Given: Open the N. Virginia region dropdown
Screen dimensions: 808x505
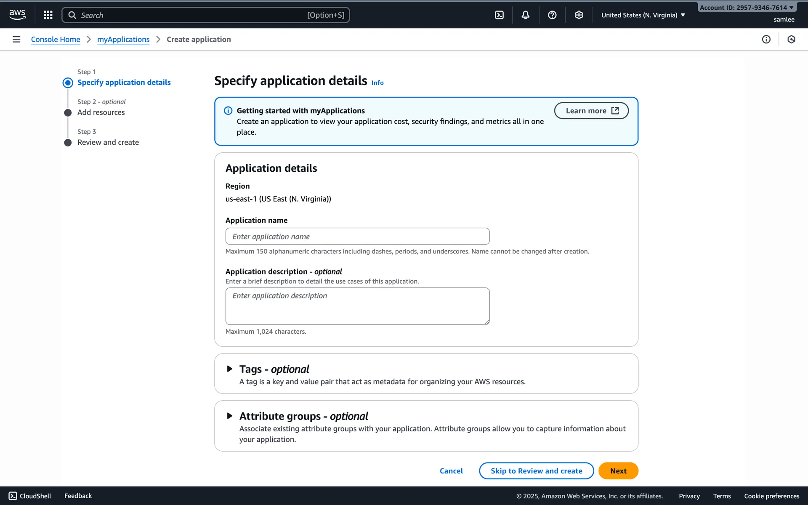Looking at the screenshot, I should [x=643, y=15].
